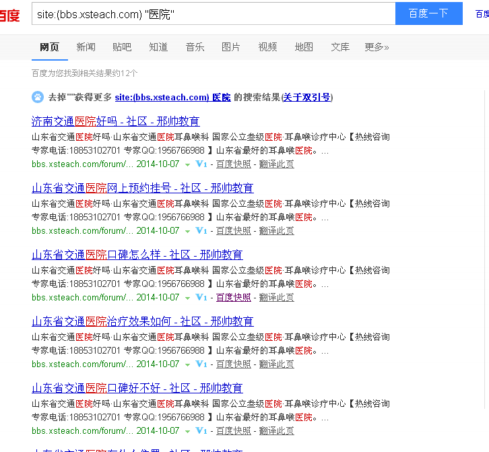Open the visited 百度快照 under 口碑怎么样 result
This screenshot has height=452, width=489.
click(234, 298)
